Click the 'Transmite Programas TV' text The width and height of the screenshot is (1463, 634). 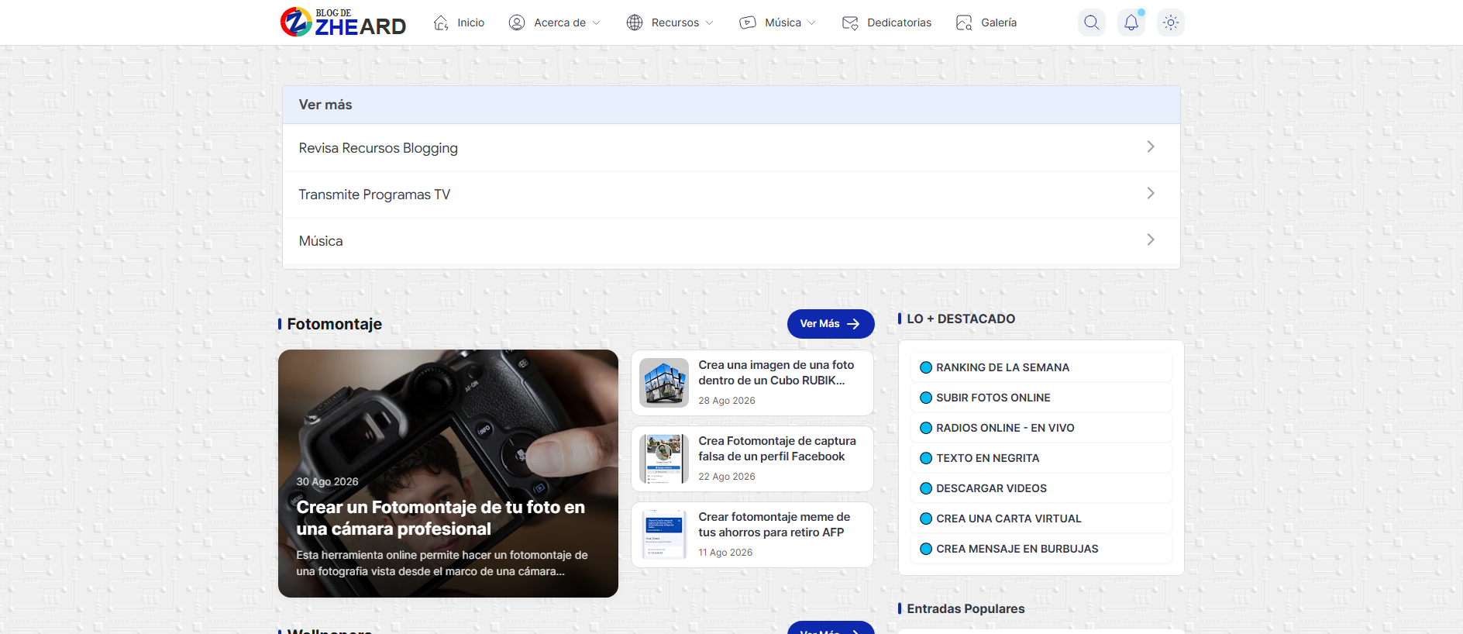374,195
